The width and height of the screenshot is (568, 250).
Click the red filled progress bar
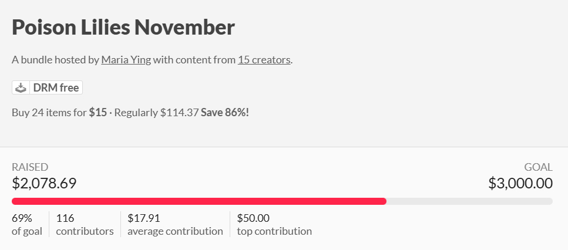click(x=199, y=201)
